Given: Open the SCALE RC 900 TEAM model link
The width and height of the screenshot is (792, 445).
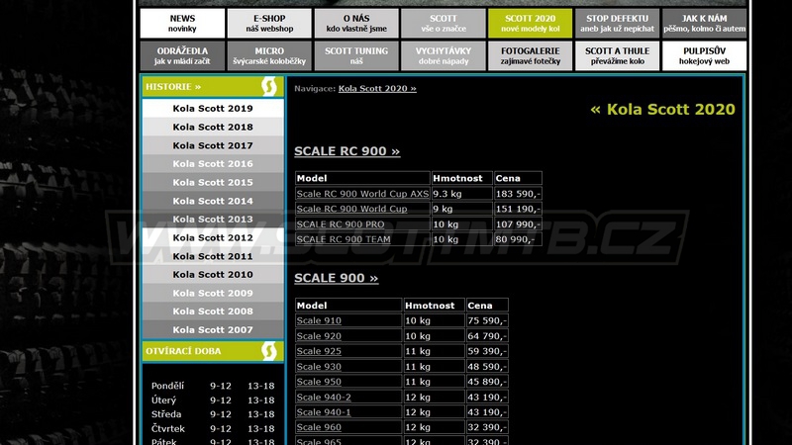Looking at the screenshot, I should point(344,239).
